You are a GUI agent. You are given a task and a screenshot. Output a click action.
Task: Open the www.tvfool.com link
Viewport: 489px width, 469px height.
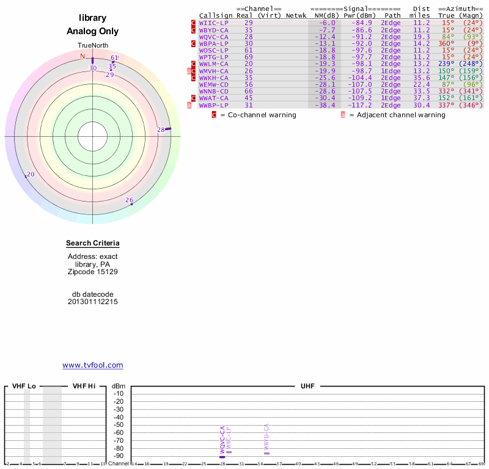(x=93, y=365)
